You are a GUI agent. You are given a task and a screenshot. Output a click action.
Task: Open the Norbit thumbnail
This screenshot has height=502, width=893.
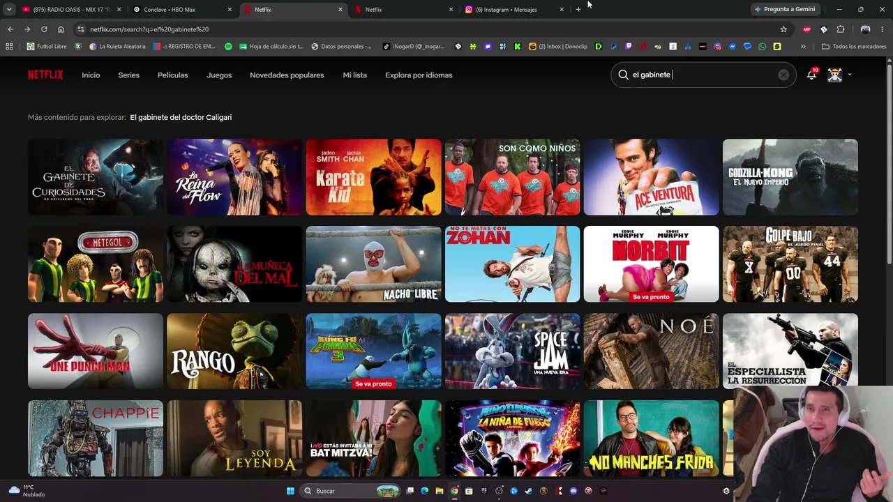[x=651, y=264]
